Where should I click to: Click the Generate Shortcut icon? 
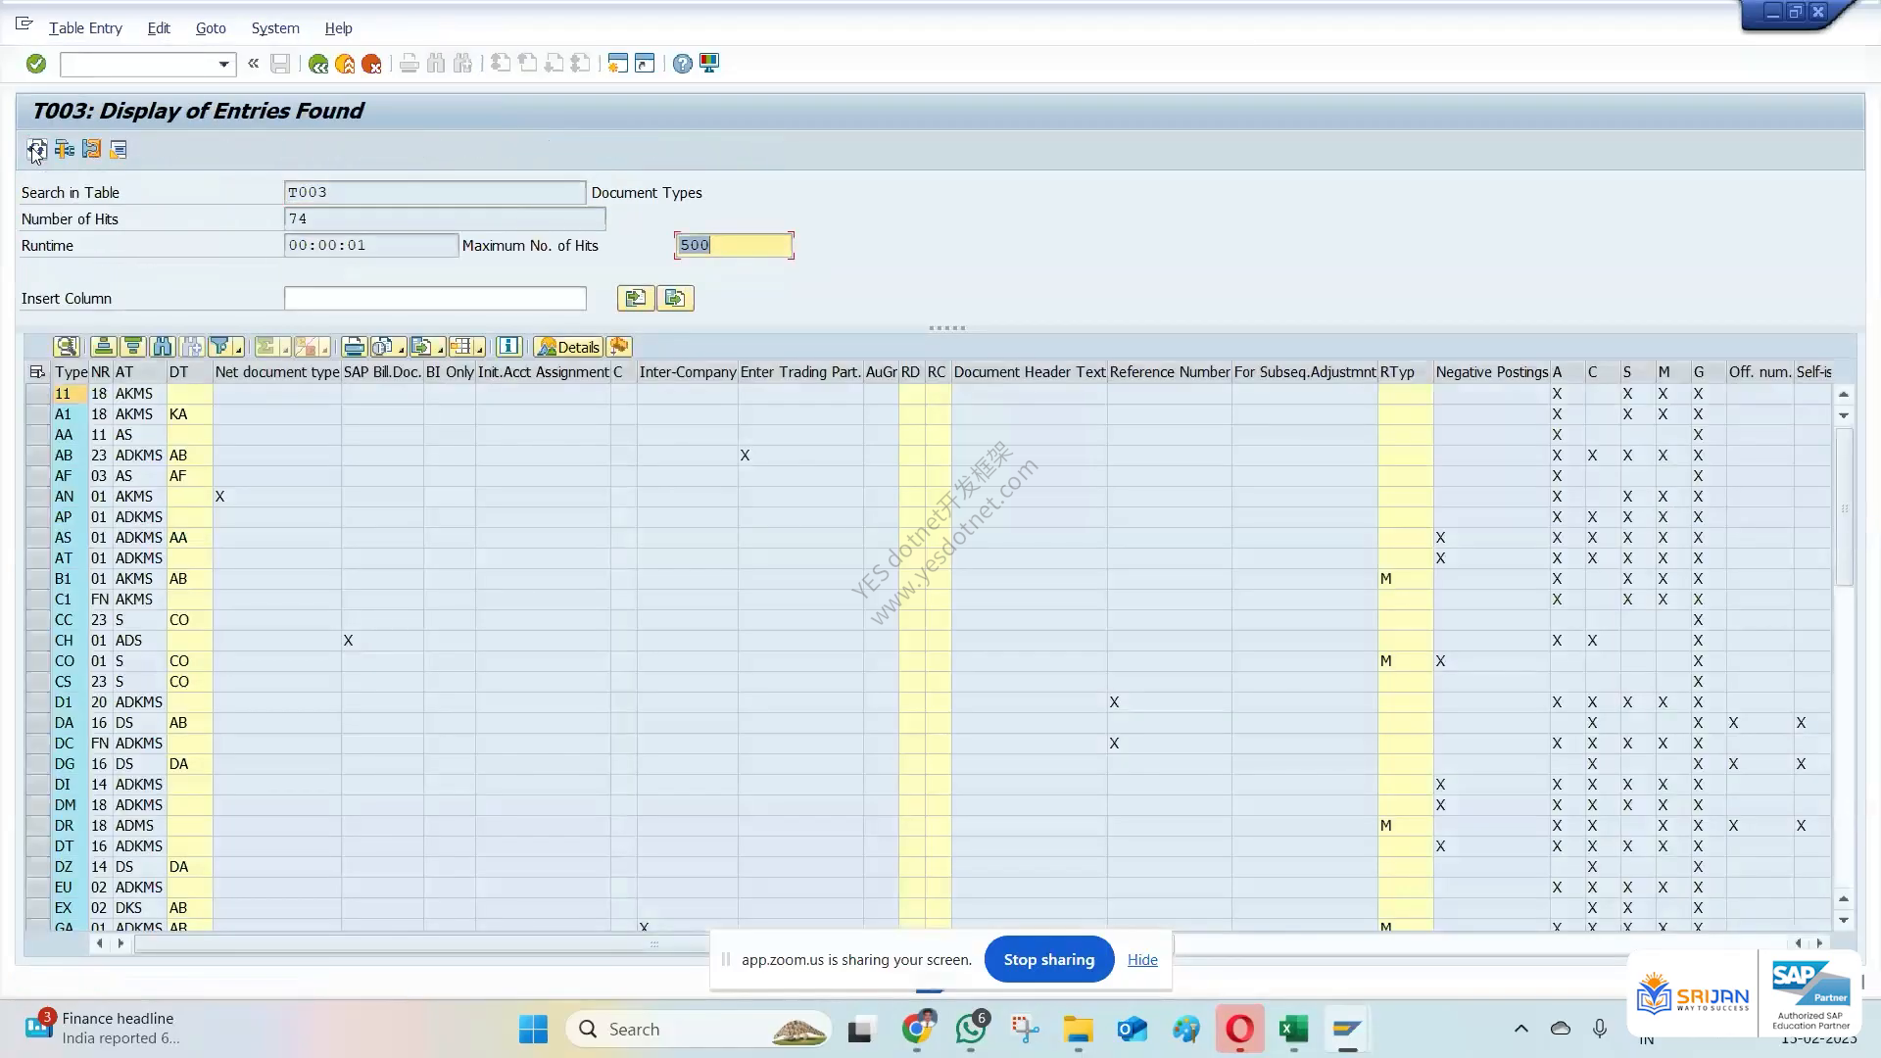tap(645, 64)
